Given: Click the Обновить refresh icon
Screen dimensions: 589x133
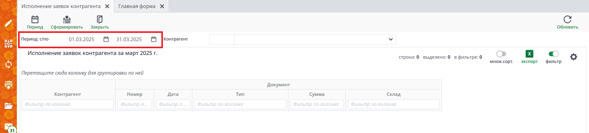Looking at the screenshot, I should coord(567,20).
